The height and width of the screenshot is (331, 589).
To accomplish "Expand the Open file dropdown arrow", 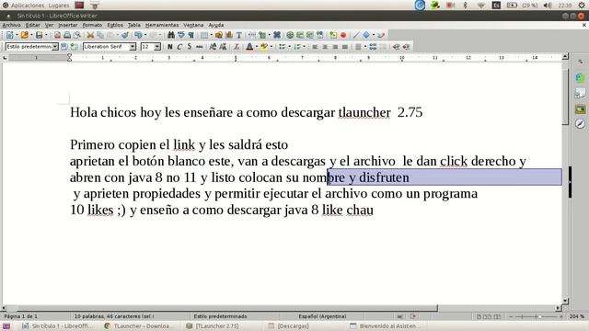I will coord(31,35).
